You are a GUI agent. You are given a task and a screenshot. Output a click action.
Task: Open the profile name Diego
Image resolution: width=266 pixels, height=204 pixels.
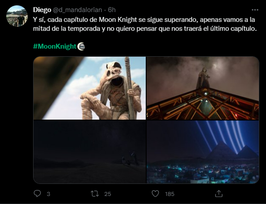click(42, 10)
